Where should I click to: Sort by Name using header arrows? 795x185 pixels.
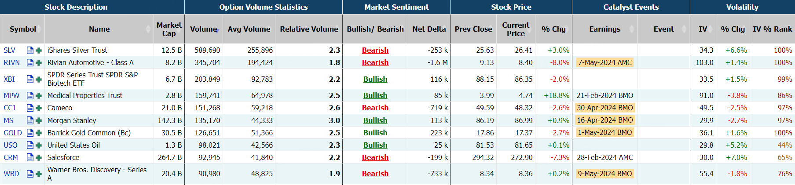click(148, 29)
